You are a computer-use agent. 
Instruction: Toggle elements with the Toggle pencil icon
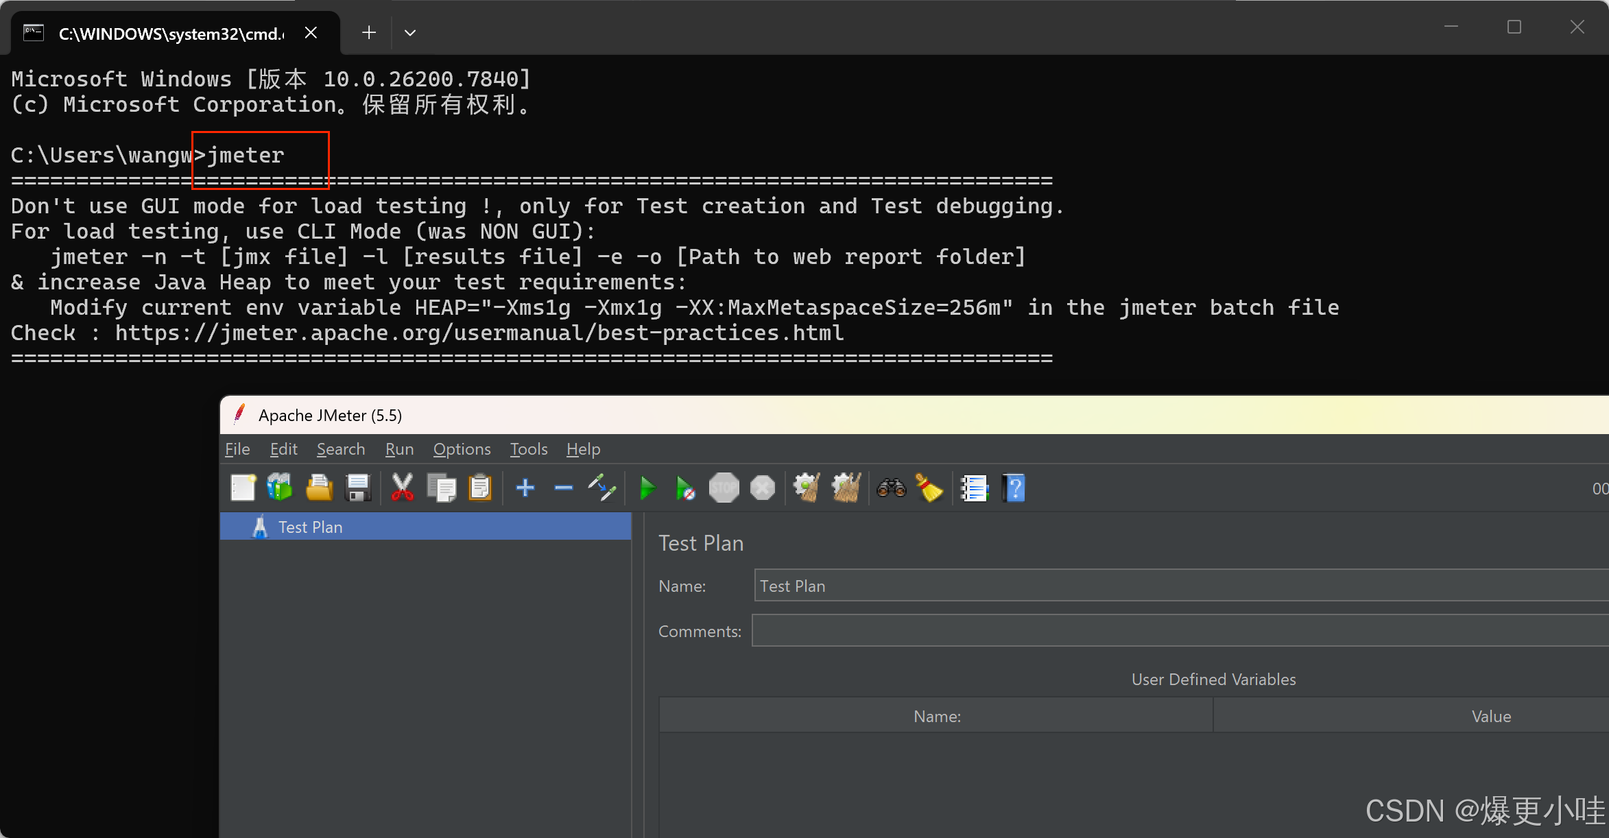point(602,488)
